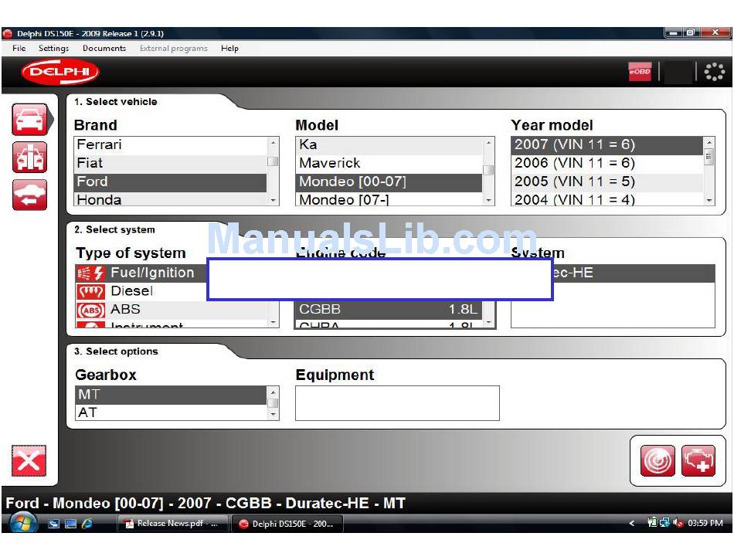Click the Model list scrollbar thumb
The width and height of the screenshot is (734, 560).
(489, 170)
